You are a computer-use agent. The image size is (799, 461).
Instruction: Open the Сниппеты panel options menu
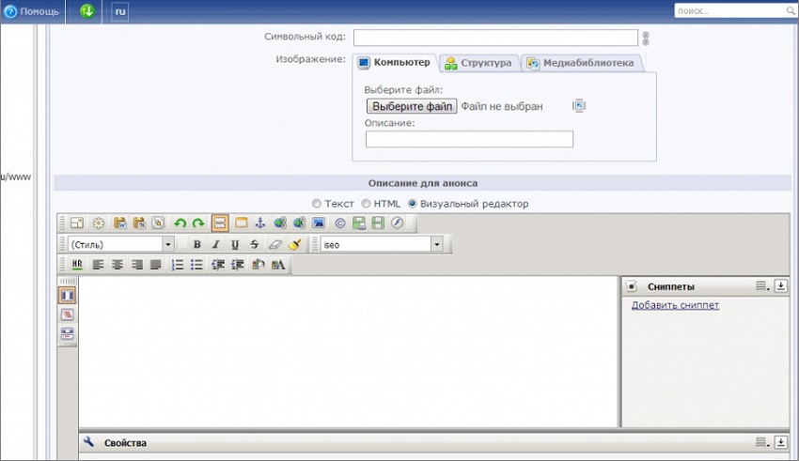pos(761,286)
